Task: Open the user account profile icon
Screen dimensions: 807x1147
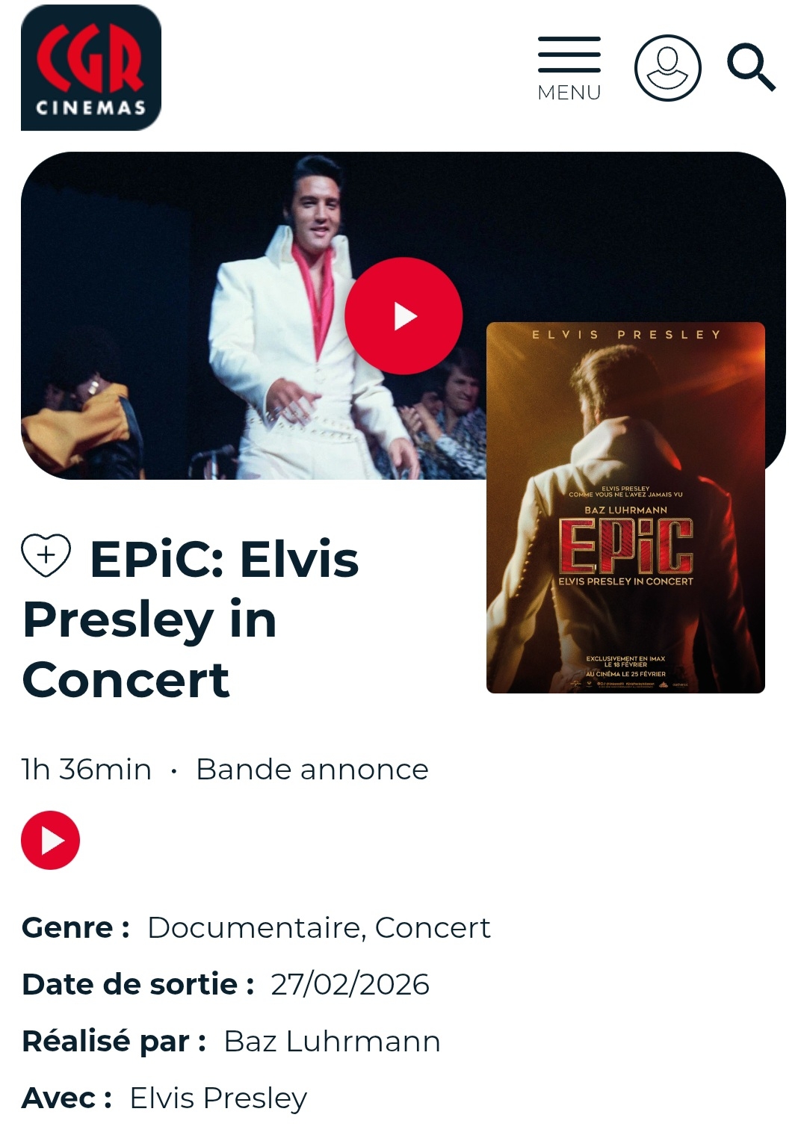Action: click(x=668, y=68)
